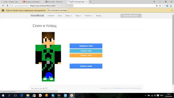
Task: Open a new tab with plus button
Action: click(x=91, y=2)
